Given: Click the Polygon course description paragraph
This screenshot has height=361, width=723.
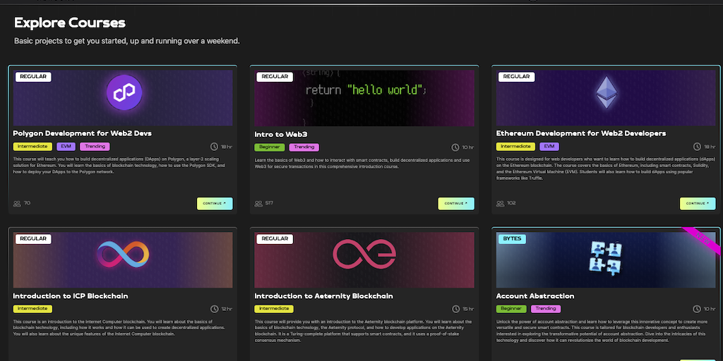Looking at the screenshot, I should [x=119, y=165].
